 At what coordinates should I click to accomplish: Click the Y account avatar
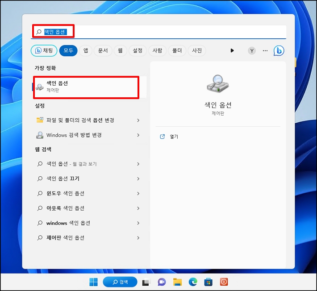[x=252, y=51]
